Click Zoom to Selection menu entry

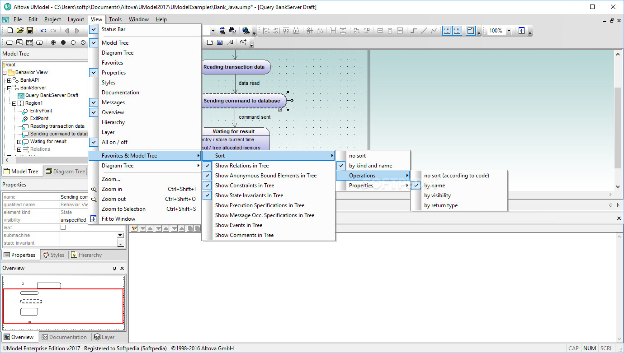click(x=145, y=209)
